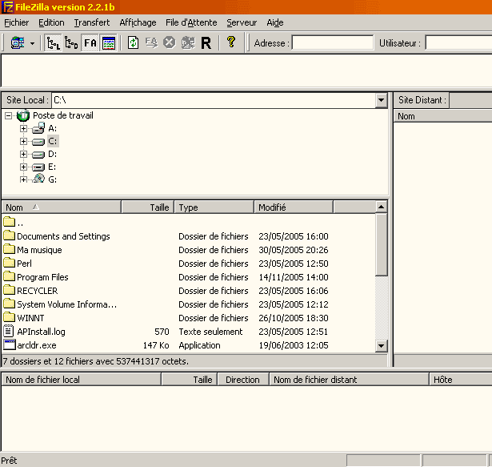Click the remote pane Nom column header
Screen dimensions: 492x467
tap(442, 116)
